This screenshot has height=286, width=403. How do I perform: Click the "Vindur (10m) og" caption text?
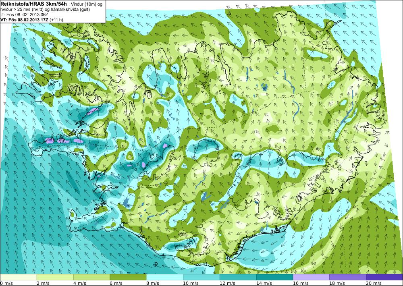point(87,4)
